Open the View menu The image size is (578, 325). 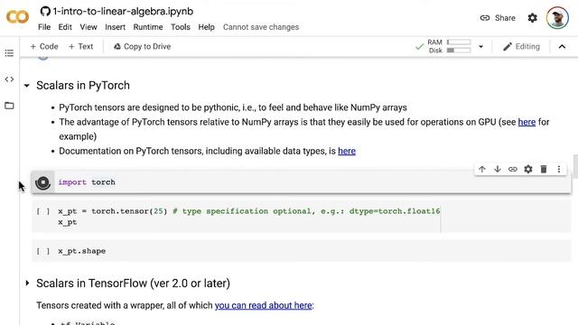pos(89,27)
